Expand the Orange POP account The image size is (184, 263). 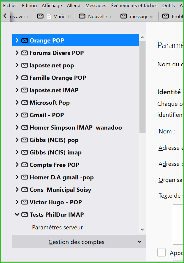[17, 40]
